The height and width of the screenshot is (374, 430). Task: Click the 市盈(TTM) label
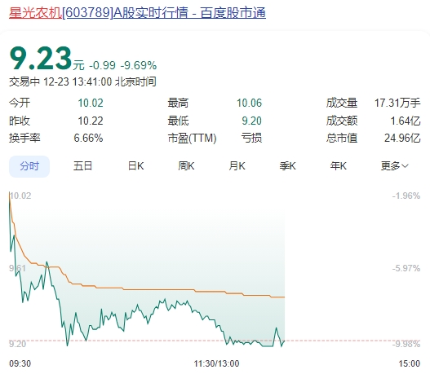point(192,138)
